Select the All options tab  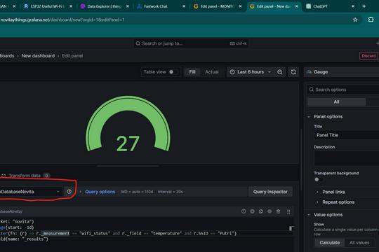point(336,101)
